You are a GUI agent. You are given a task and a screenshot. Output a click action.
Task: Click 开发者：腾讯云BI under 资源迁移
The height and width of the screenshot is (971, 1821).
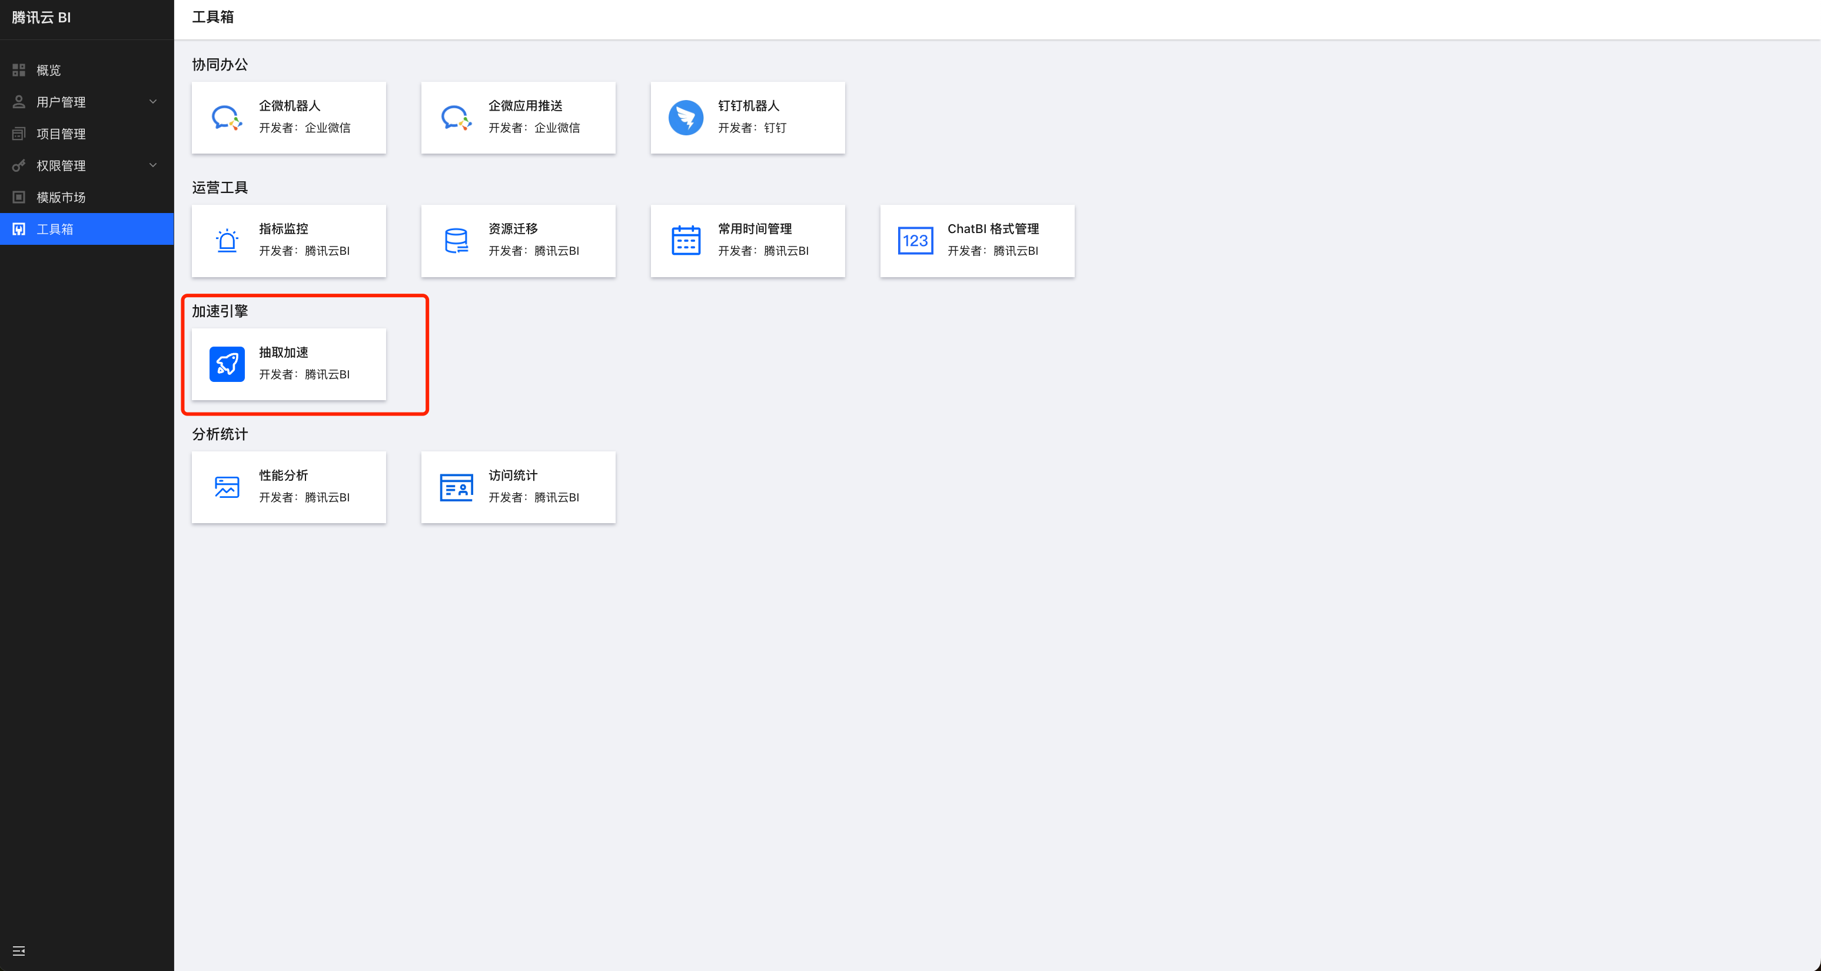534,251
